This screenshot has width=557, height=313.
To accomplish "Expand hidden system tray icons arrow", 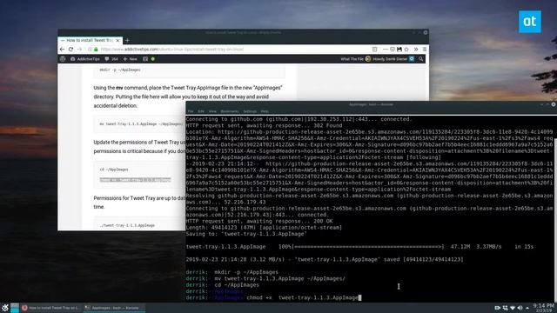I will (527, 308).
